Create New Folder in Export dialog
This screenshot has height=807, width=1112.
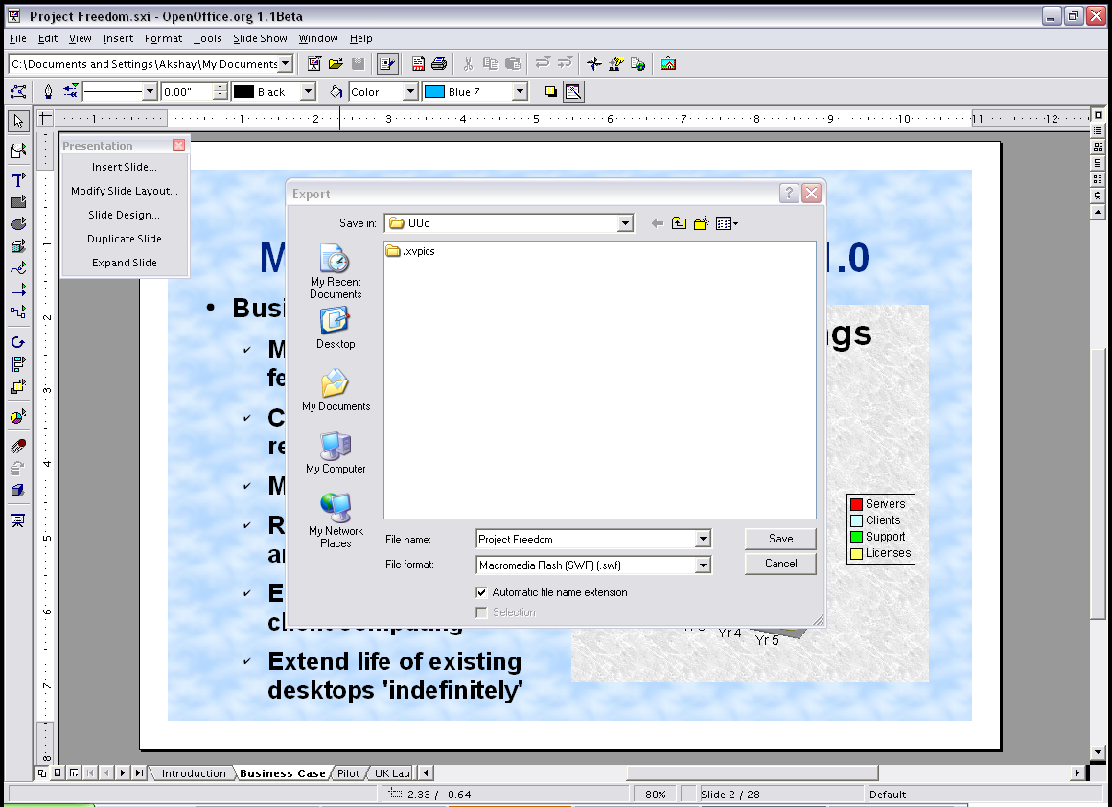701,223
